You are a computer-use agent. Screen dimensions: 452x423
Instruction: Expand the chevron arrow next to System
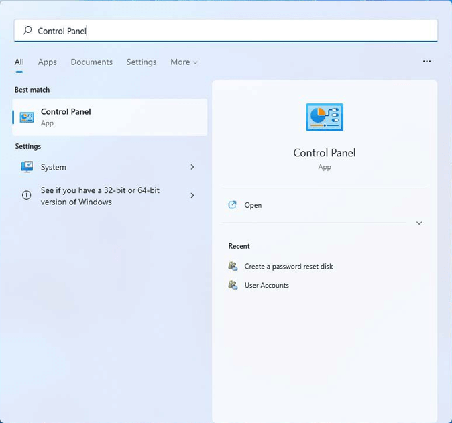coord(192,167)
